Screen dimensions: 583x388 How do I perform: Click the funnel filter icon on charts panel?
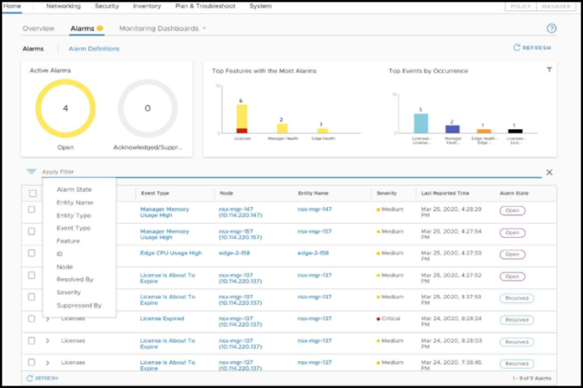coord(549,70)
